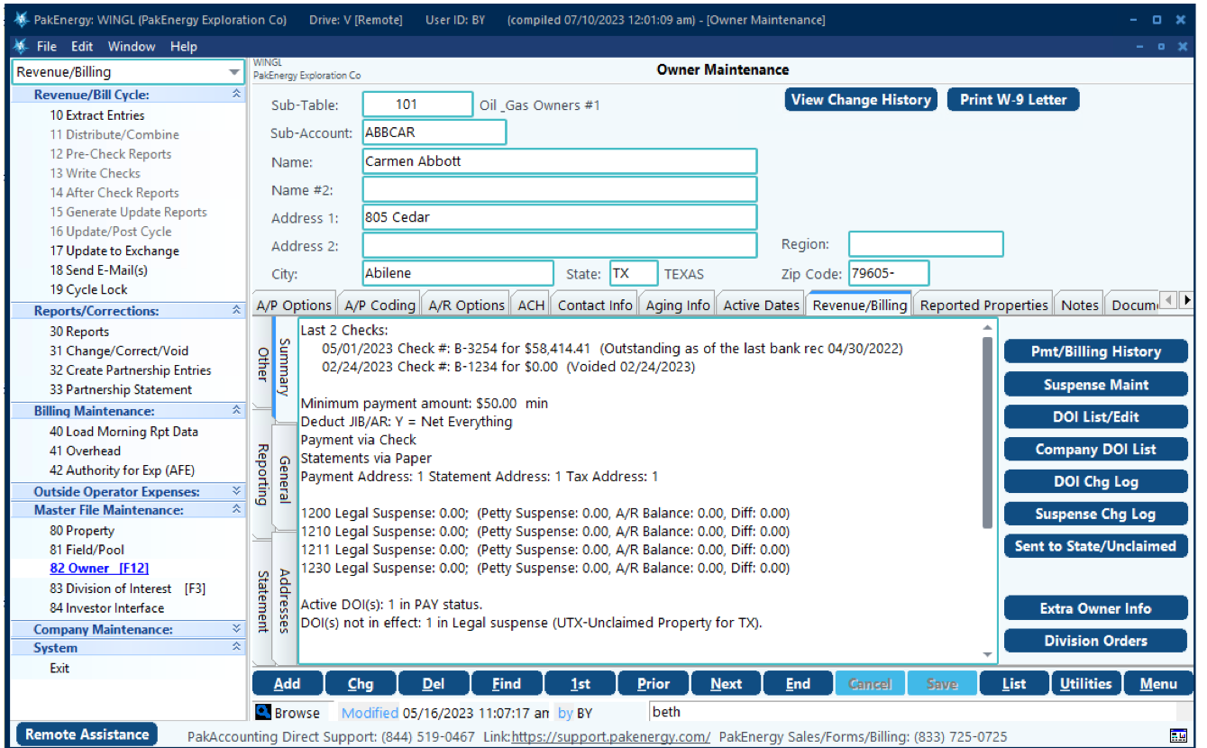The height and width of the screenshot is (748, 1207).
Task: Expand the Company Maintenance section
Action: point(236,628)
